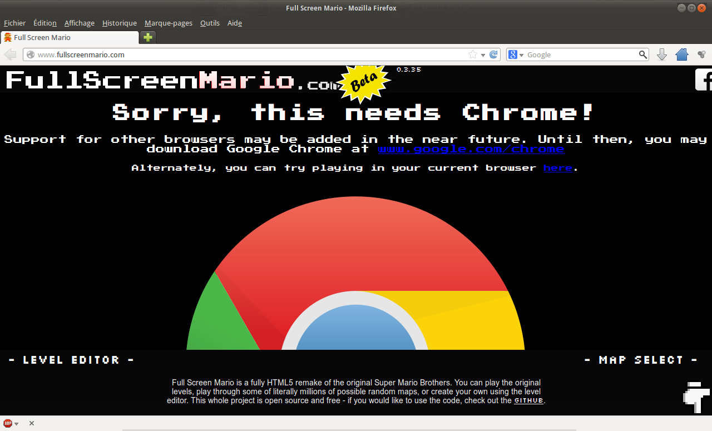The height and width of the screenshot is (431, 712).
Task: Open the Adblock Plus dropdown arrow
Action: pos(16,424)
